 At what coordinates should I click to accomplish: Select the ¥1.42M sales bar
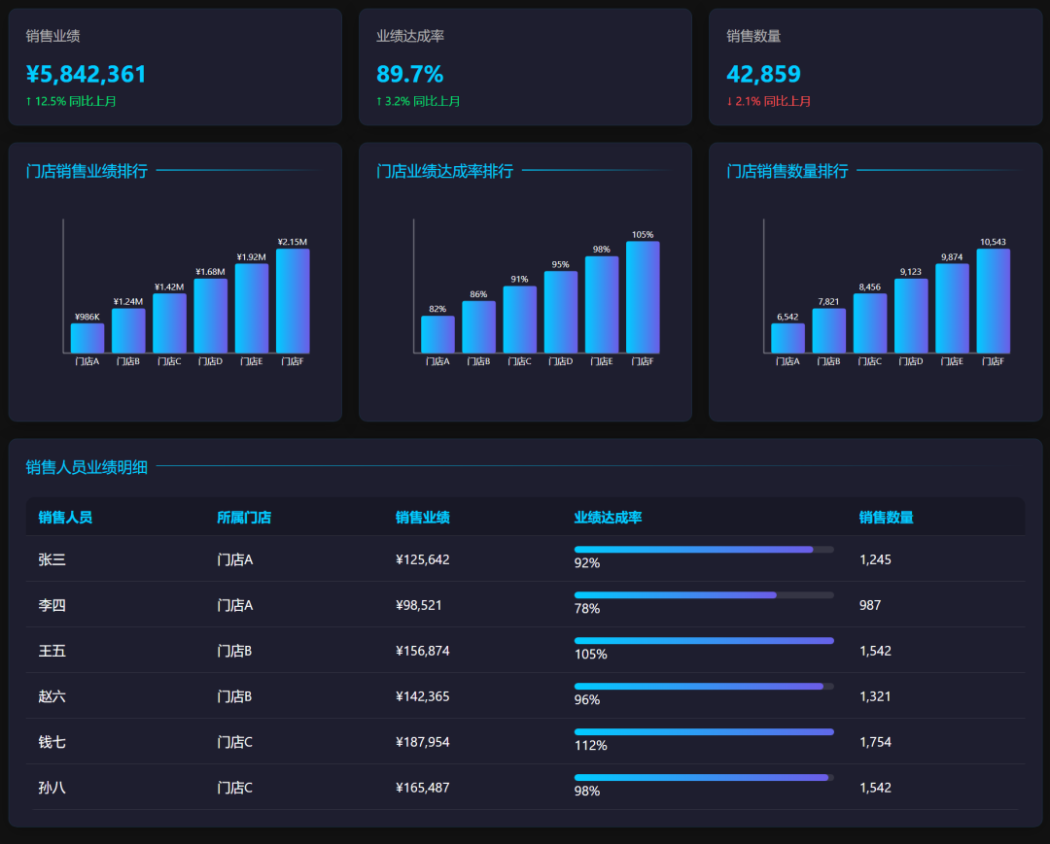pyautogui.click(x=169, y=323)
